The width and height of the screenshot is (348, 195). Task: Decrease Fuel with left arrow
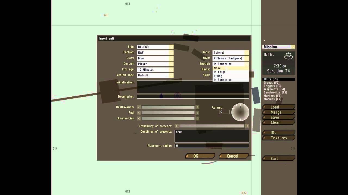pos(139,113)
